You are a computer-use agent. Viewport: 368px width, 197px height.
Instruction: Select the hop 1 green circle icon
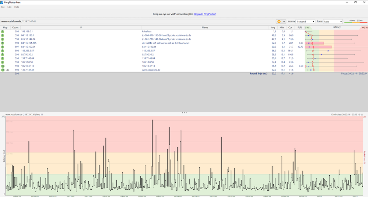[x=3, y=31]
